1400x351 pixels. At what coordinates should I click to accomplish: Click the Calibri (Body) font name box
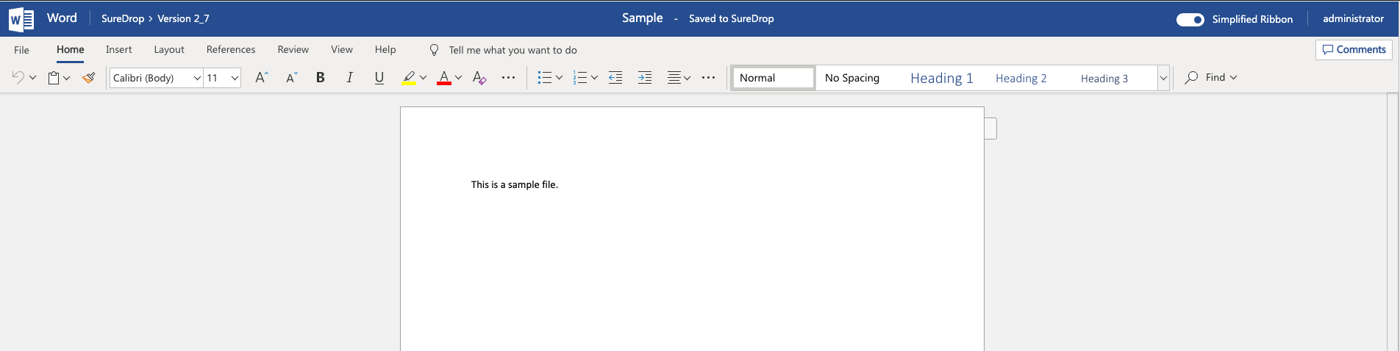pyautogui.click(x=151, y=78)
